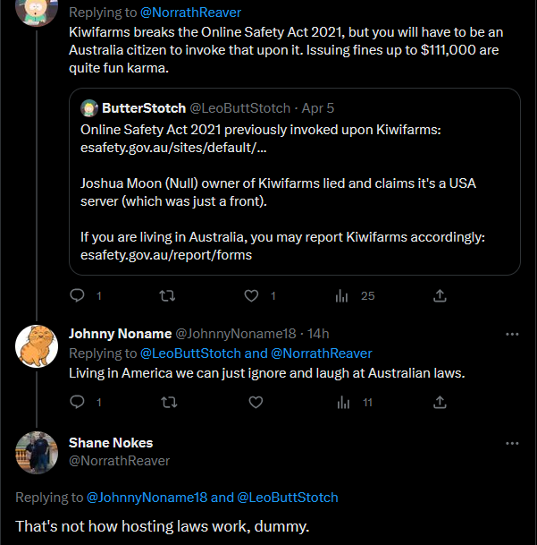Image resolution: width=537 pixels, height=545 pixels.
Task: Open more options for Johnny Noname's tweet
Action: pyautogui.click(x=512, y=334)
